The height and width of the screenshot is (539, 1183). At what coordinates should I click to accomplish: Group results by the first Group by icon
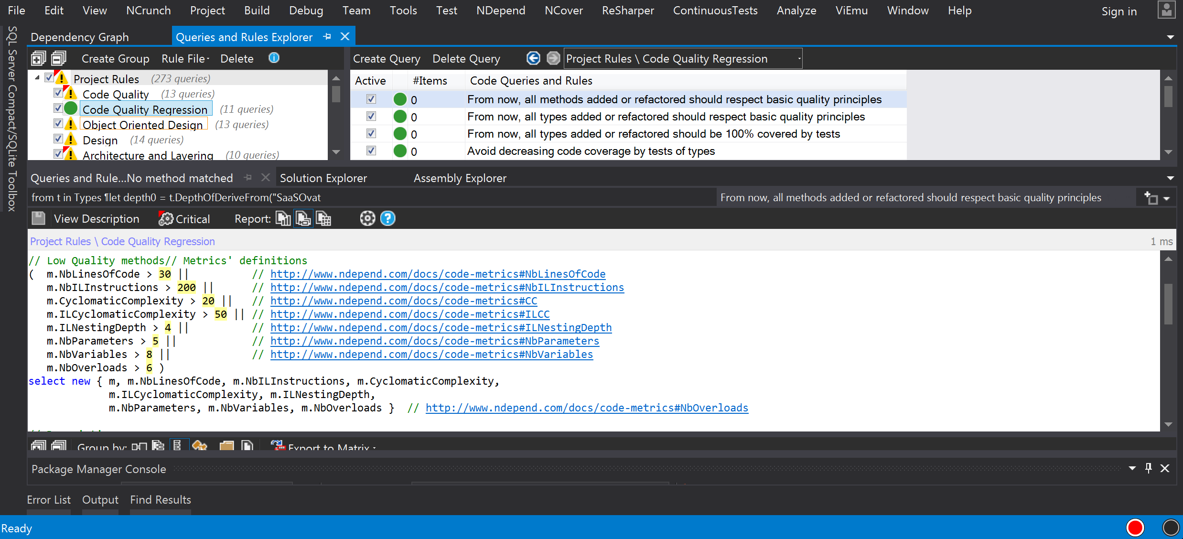click(x=139, y=446)
